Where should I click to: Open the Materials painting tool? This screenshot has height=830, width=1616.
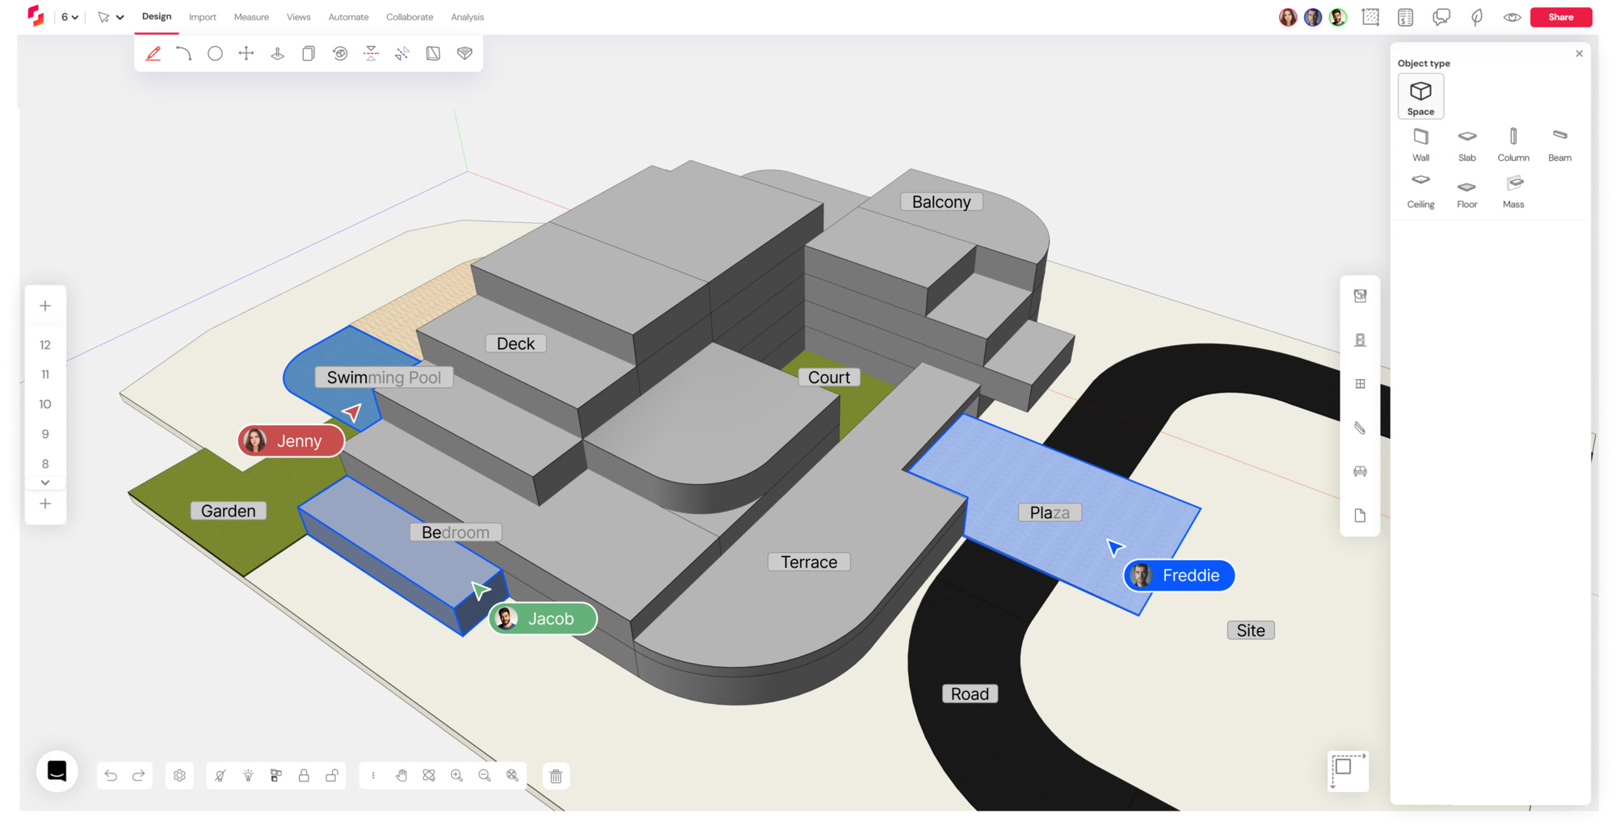coord(464,53)
